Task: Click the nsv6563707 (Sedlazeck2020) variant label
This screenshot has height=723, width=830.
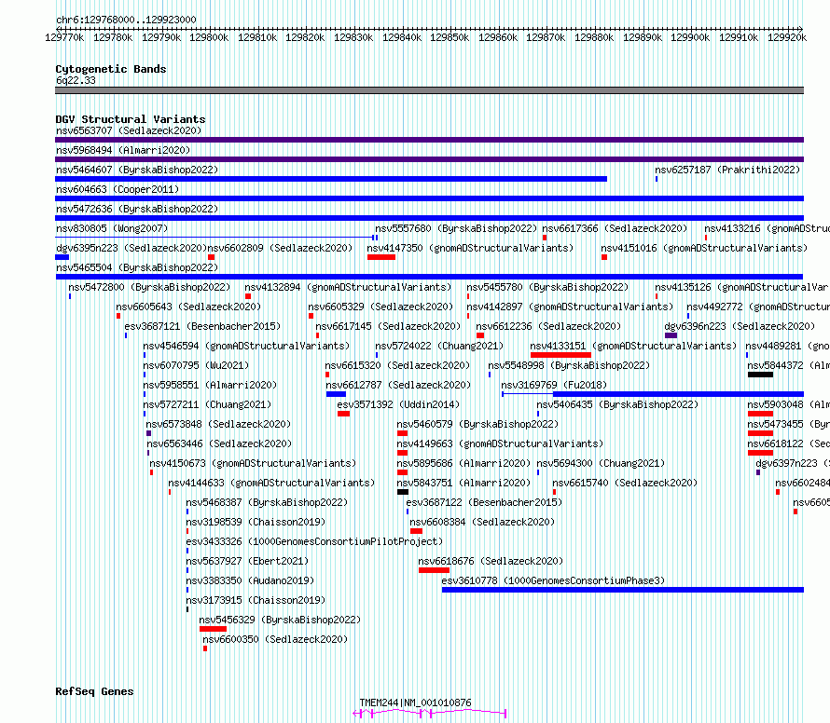Action: point(129,130)
